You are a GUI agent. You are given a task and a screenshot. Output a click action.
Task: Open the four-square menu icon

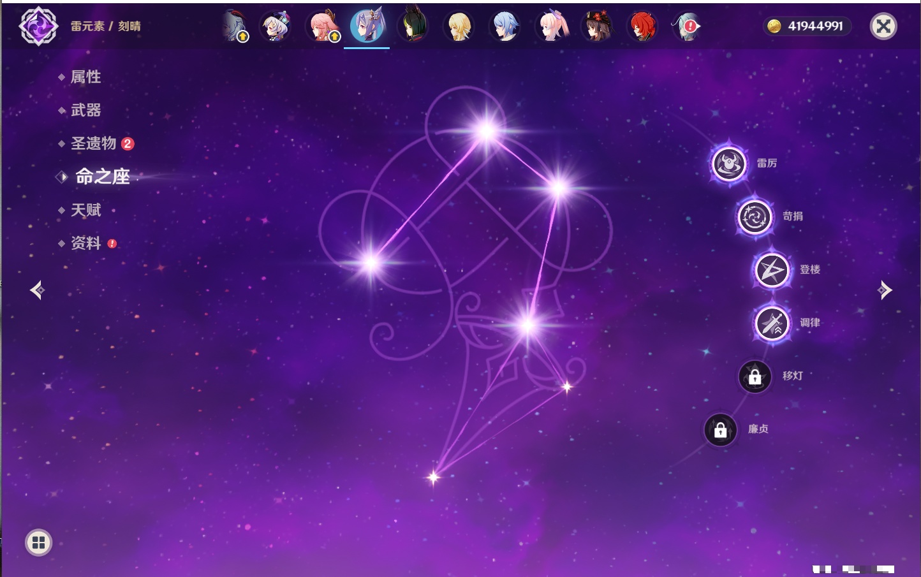38,543
